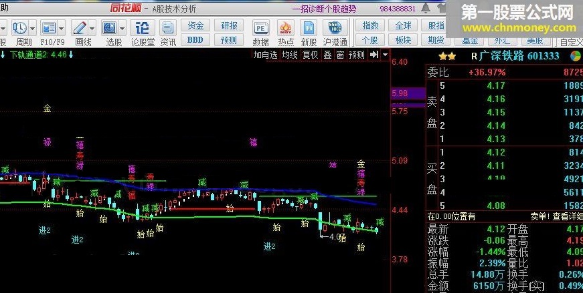Toggle the 窗 multi-window option
The height and width of the screenshot is (293, 583).
pyautogui.click(x=340, y=55)
